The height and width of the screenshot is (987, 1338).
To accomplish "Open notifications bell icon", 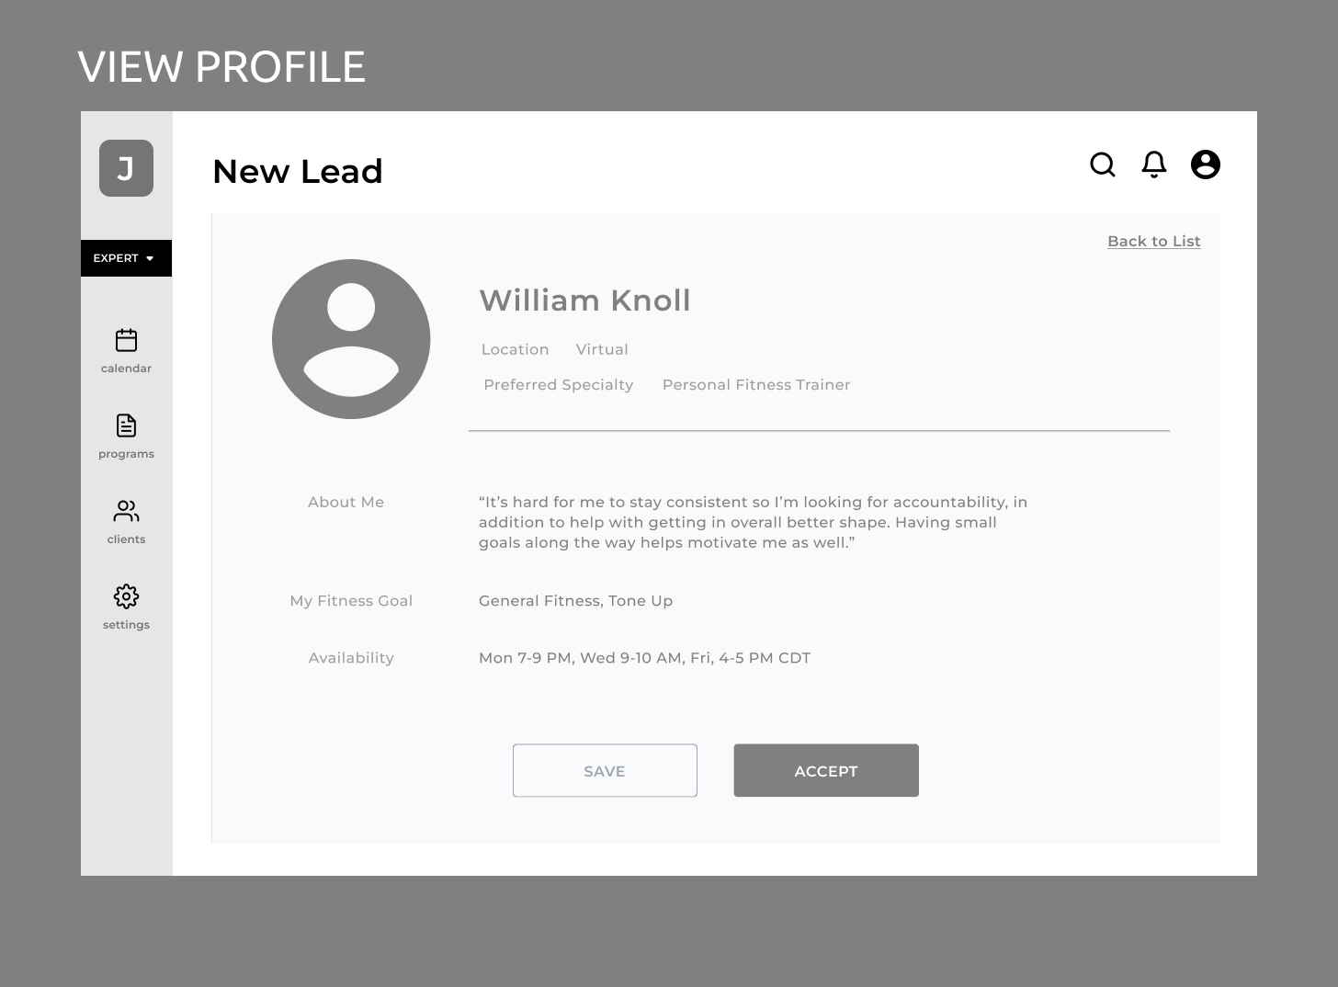I will point(1153,164).
